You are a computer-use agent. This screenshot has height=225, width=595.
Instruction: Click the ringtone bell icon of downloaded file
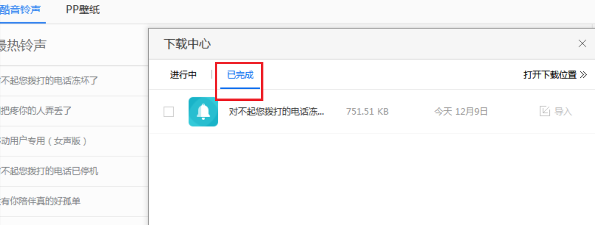click(203, 112)
